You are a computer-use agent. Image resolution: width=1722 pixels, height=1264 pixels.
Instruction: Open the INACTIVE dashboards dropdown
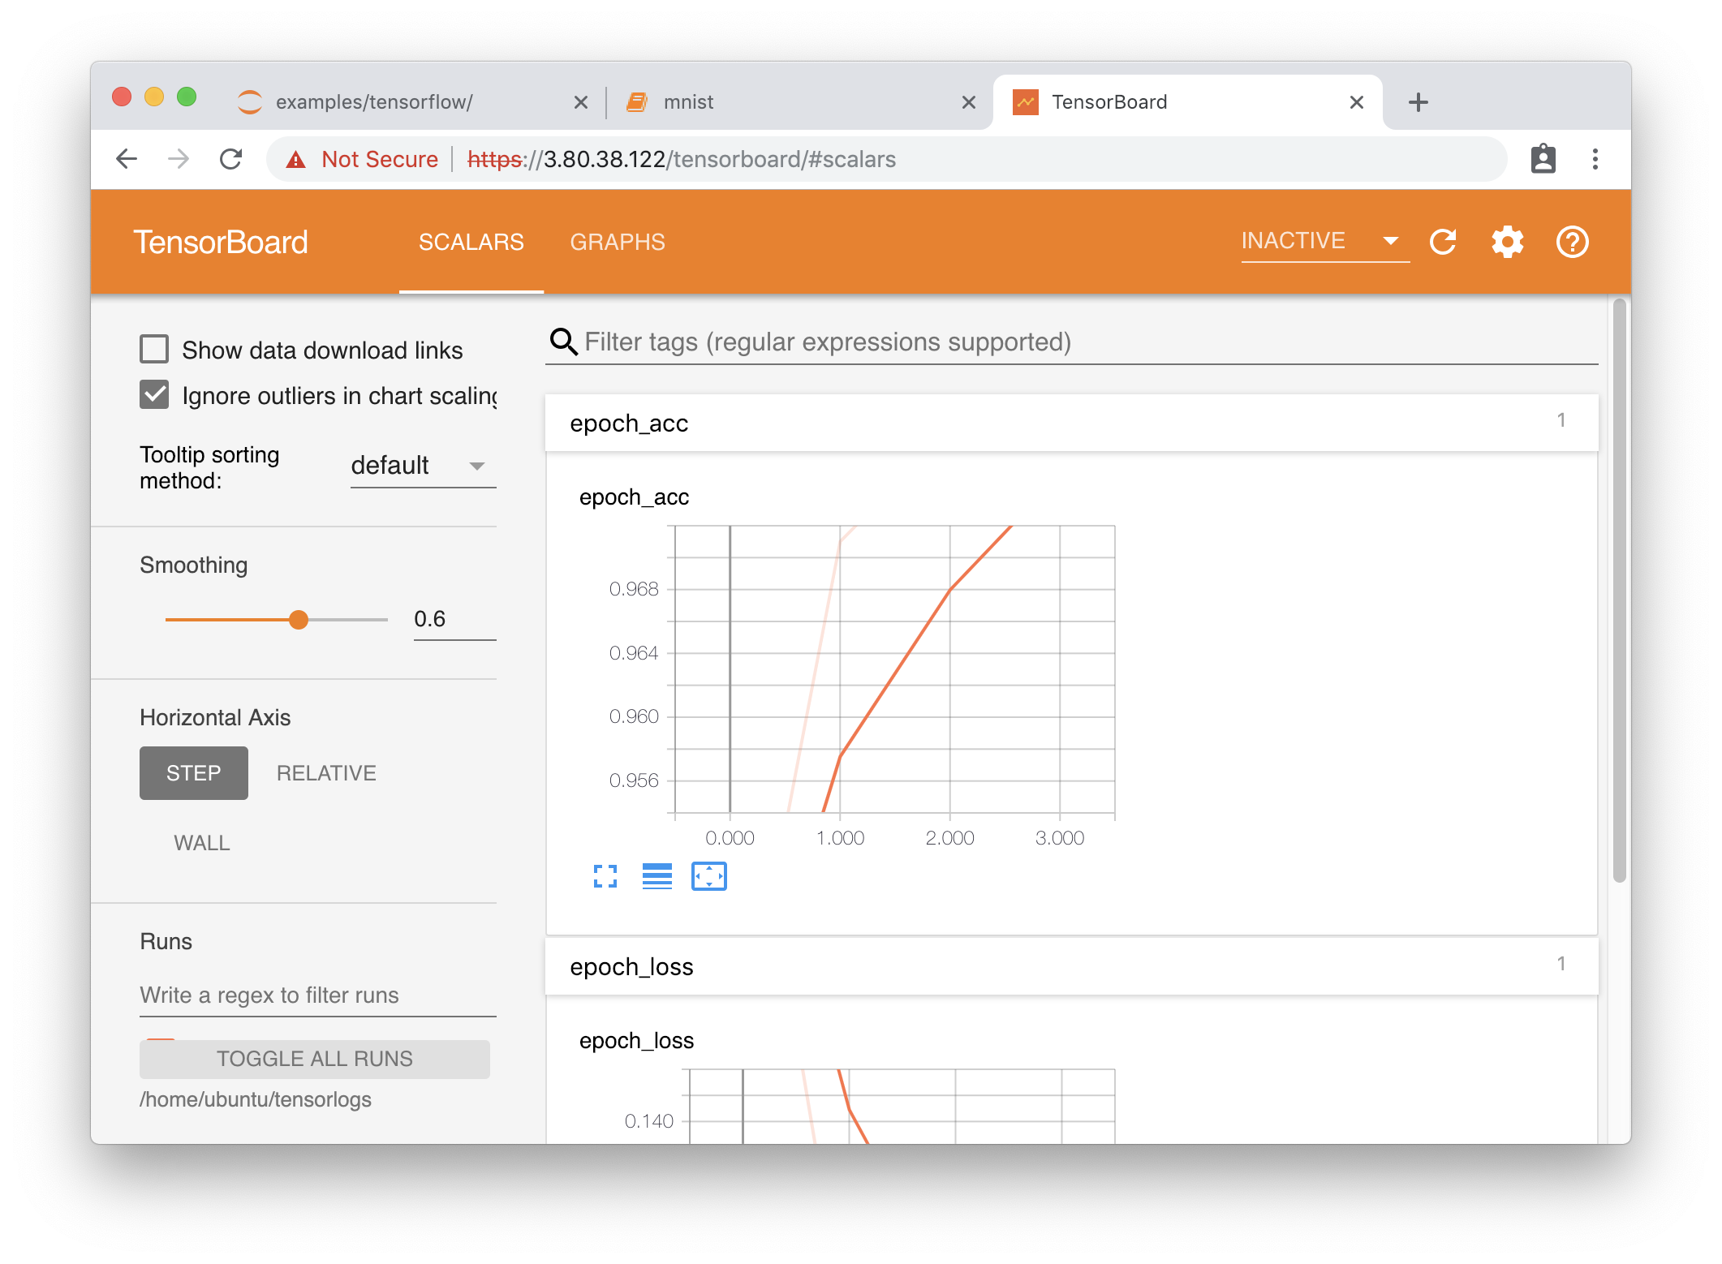(x=1324, y=241)
